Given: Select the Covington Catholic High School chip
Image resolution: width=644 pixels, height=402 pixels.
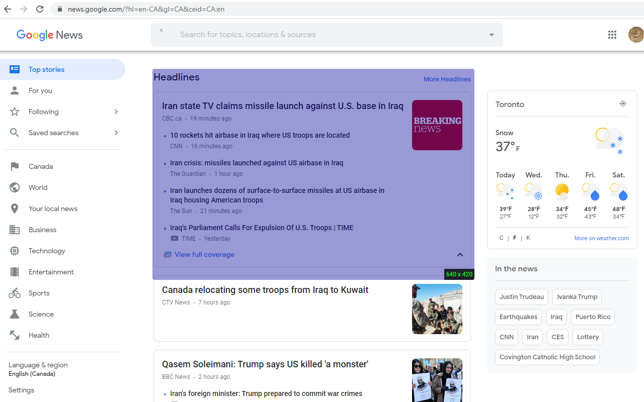Looking at the screenshot, I should coord(547,357).
